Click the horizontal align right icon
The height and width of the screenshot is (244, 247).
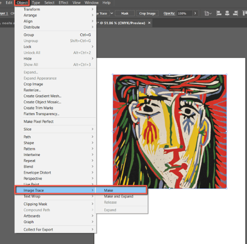(x=235, y=13)
